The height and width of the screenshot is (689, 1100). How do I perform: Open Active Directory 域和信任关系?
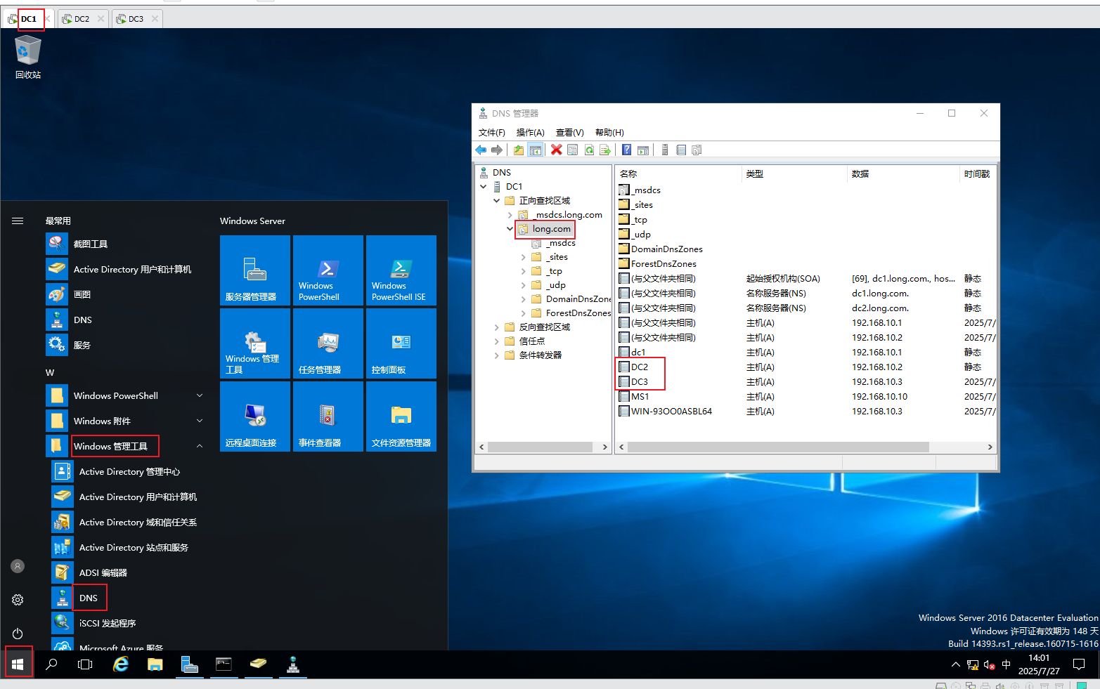[138, 522]
